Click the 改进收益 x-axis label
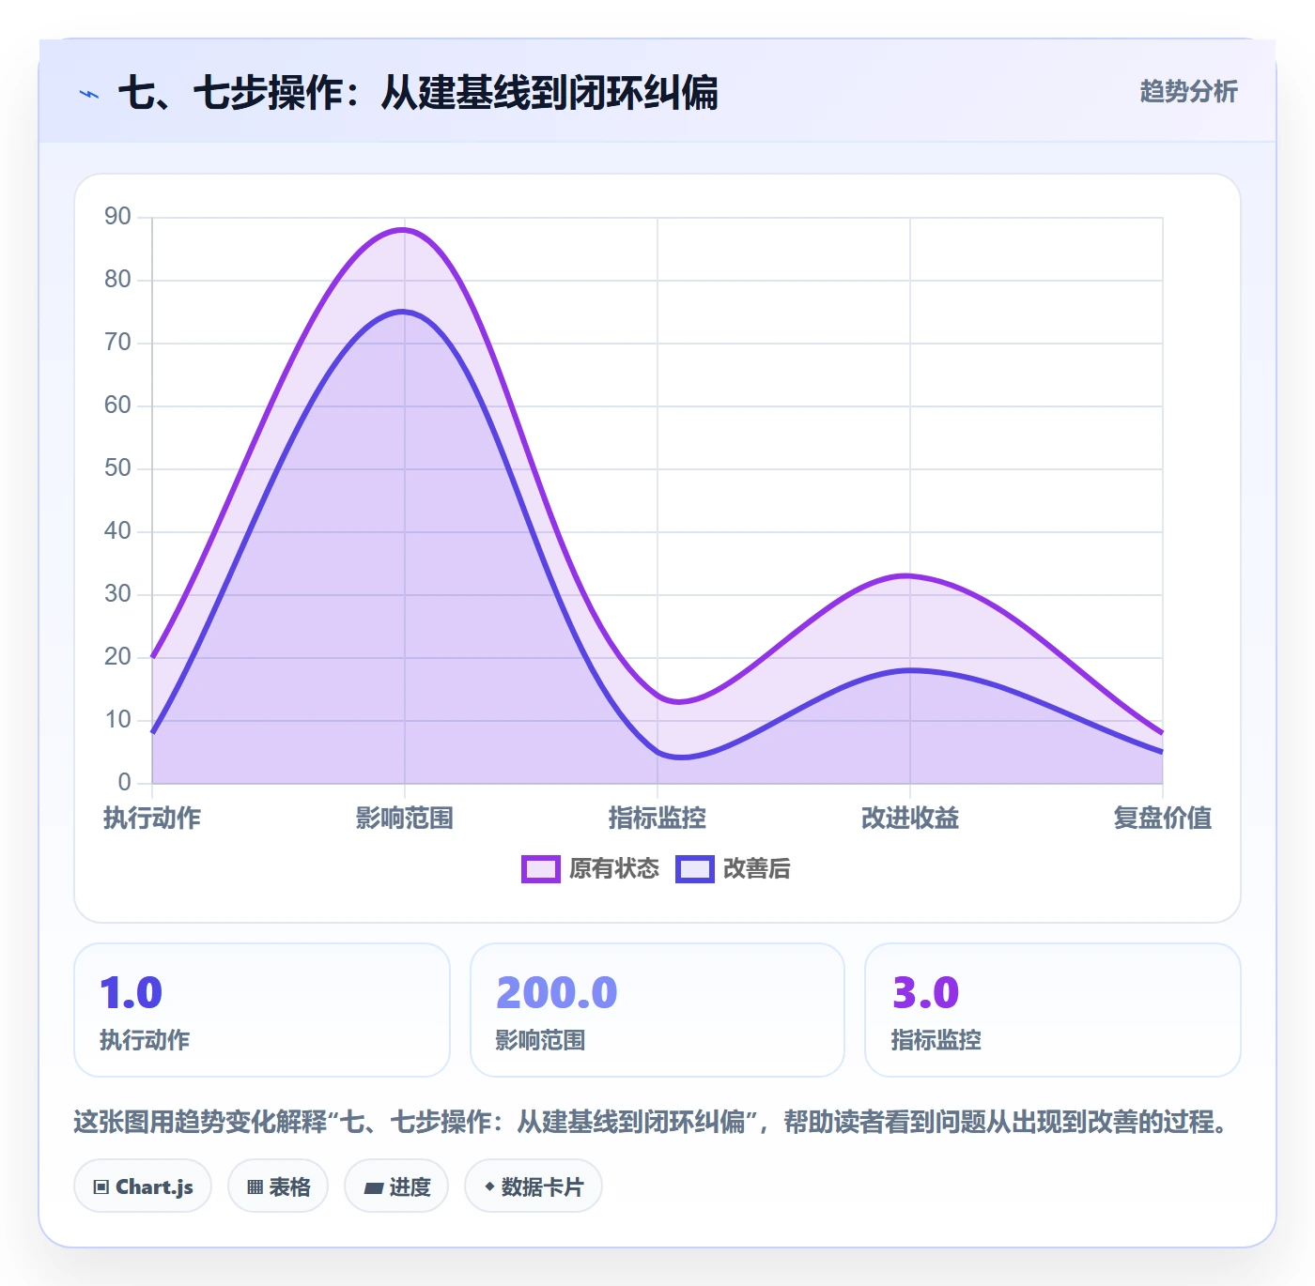 910,819
